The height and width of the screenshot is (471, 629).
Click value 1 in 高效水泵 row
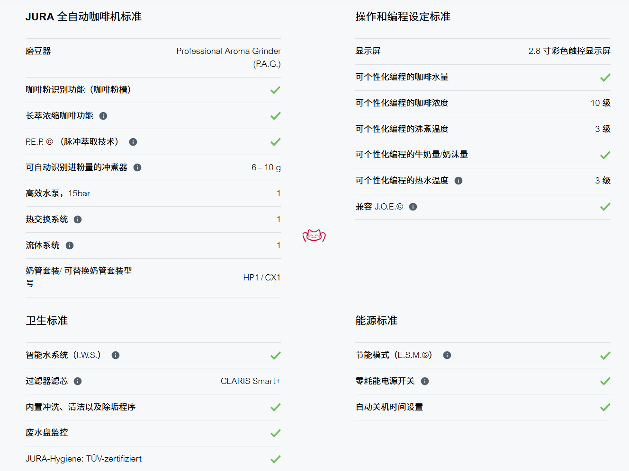(x=279, y=193)
